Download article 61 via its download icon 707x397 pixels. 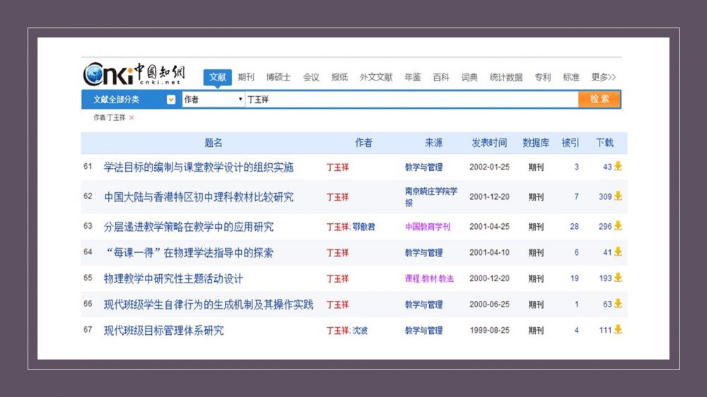618,167
